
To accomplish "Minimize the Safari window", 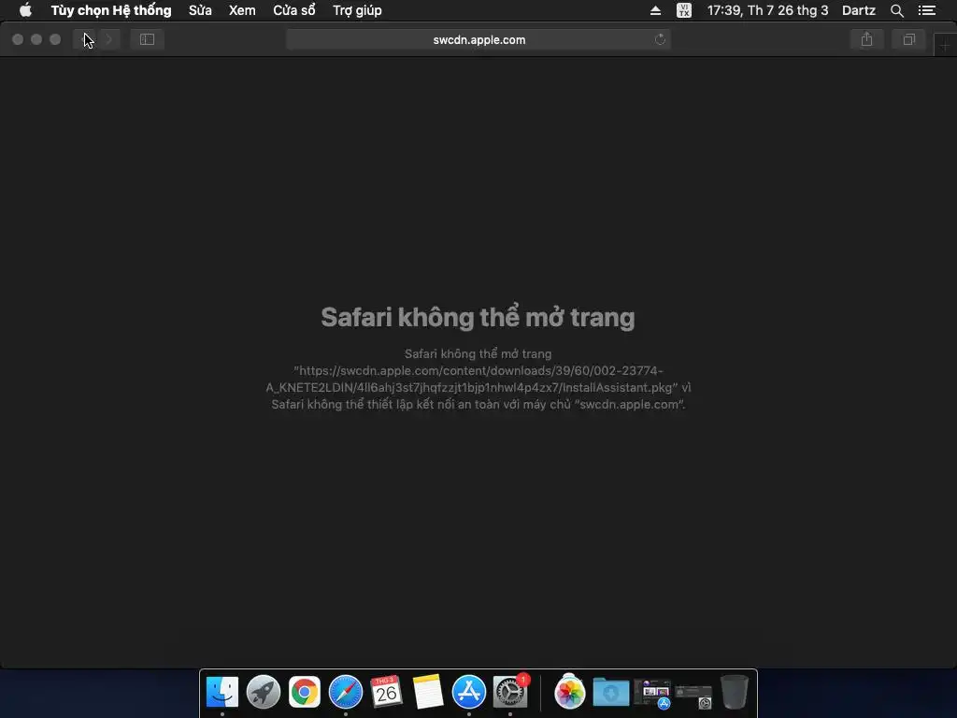I will click(x=36, y=39).
